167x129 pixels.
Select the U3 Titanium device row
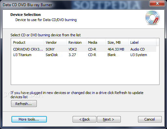[84, 55]
